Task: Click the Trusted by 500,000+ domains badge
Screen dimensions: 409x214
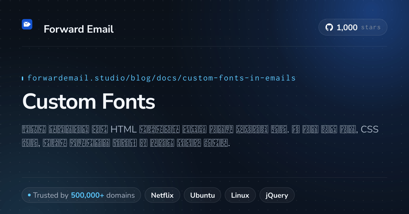Action: [x=81, y=195]
